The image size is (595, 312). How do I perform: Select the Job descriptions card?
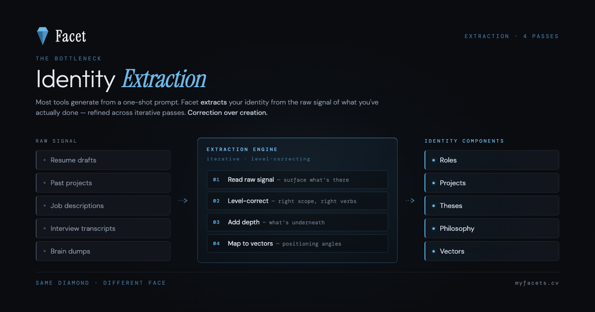(x=103, y=206)
